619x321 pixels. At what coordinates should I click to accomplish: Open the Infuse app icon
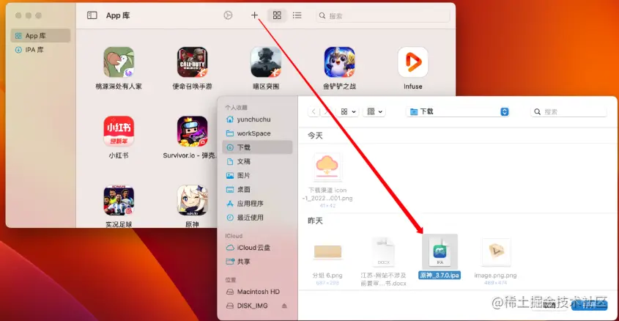pyautogui.click(x=413, y=62)
